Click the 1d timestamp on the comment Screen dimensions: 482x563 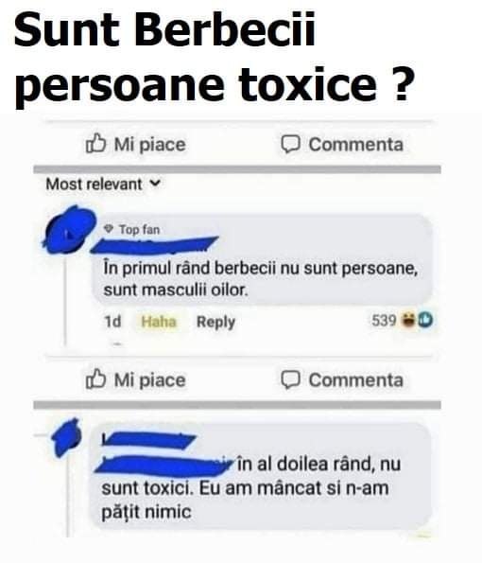coord(112,322)
